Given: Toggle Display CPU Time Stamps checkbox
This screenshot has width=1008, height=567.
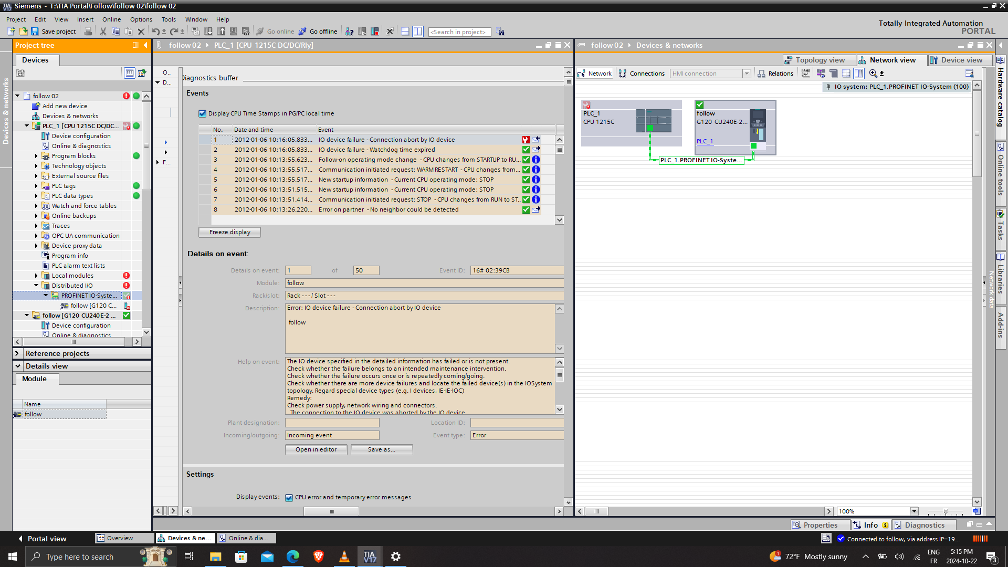Looking at the screenshot, I should pos(202,113).
